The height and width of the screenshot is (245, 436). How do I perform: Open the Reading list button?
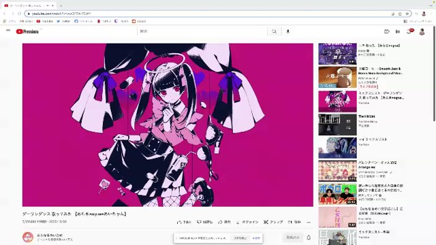coord(418,21)
